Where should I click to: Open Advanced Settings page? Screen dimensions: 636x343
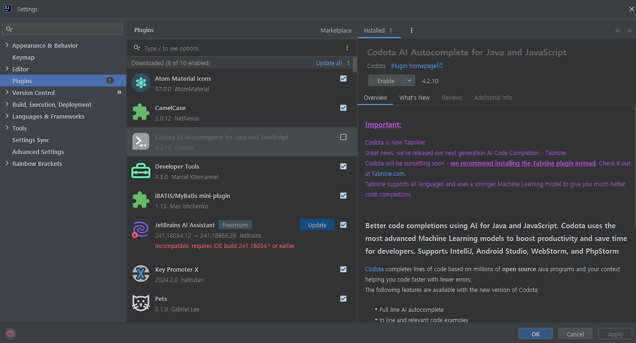coord(38,152)
